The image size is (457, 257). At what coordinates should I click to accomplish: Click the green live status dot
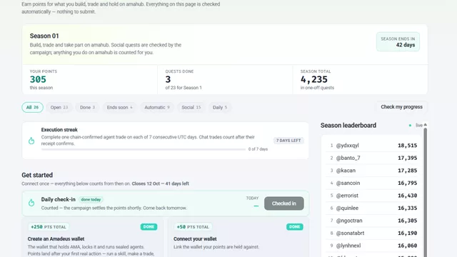tap(410, 126)
